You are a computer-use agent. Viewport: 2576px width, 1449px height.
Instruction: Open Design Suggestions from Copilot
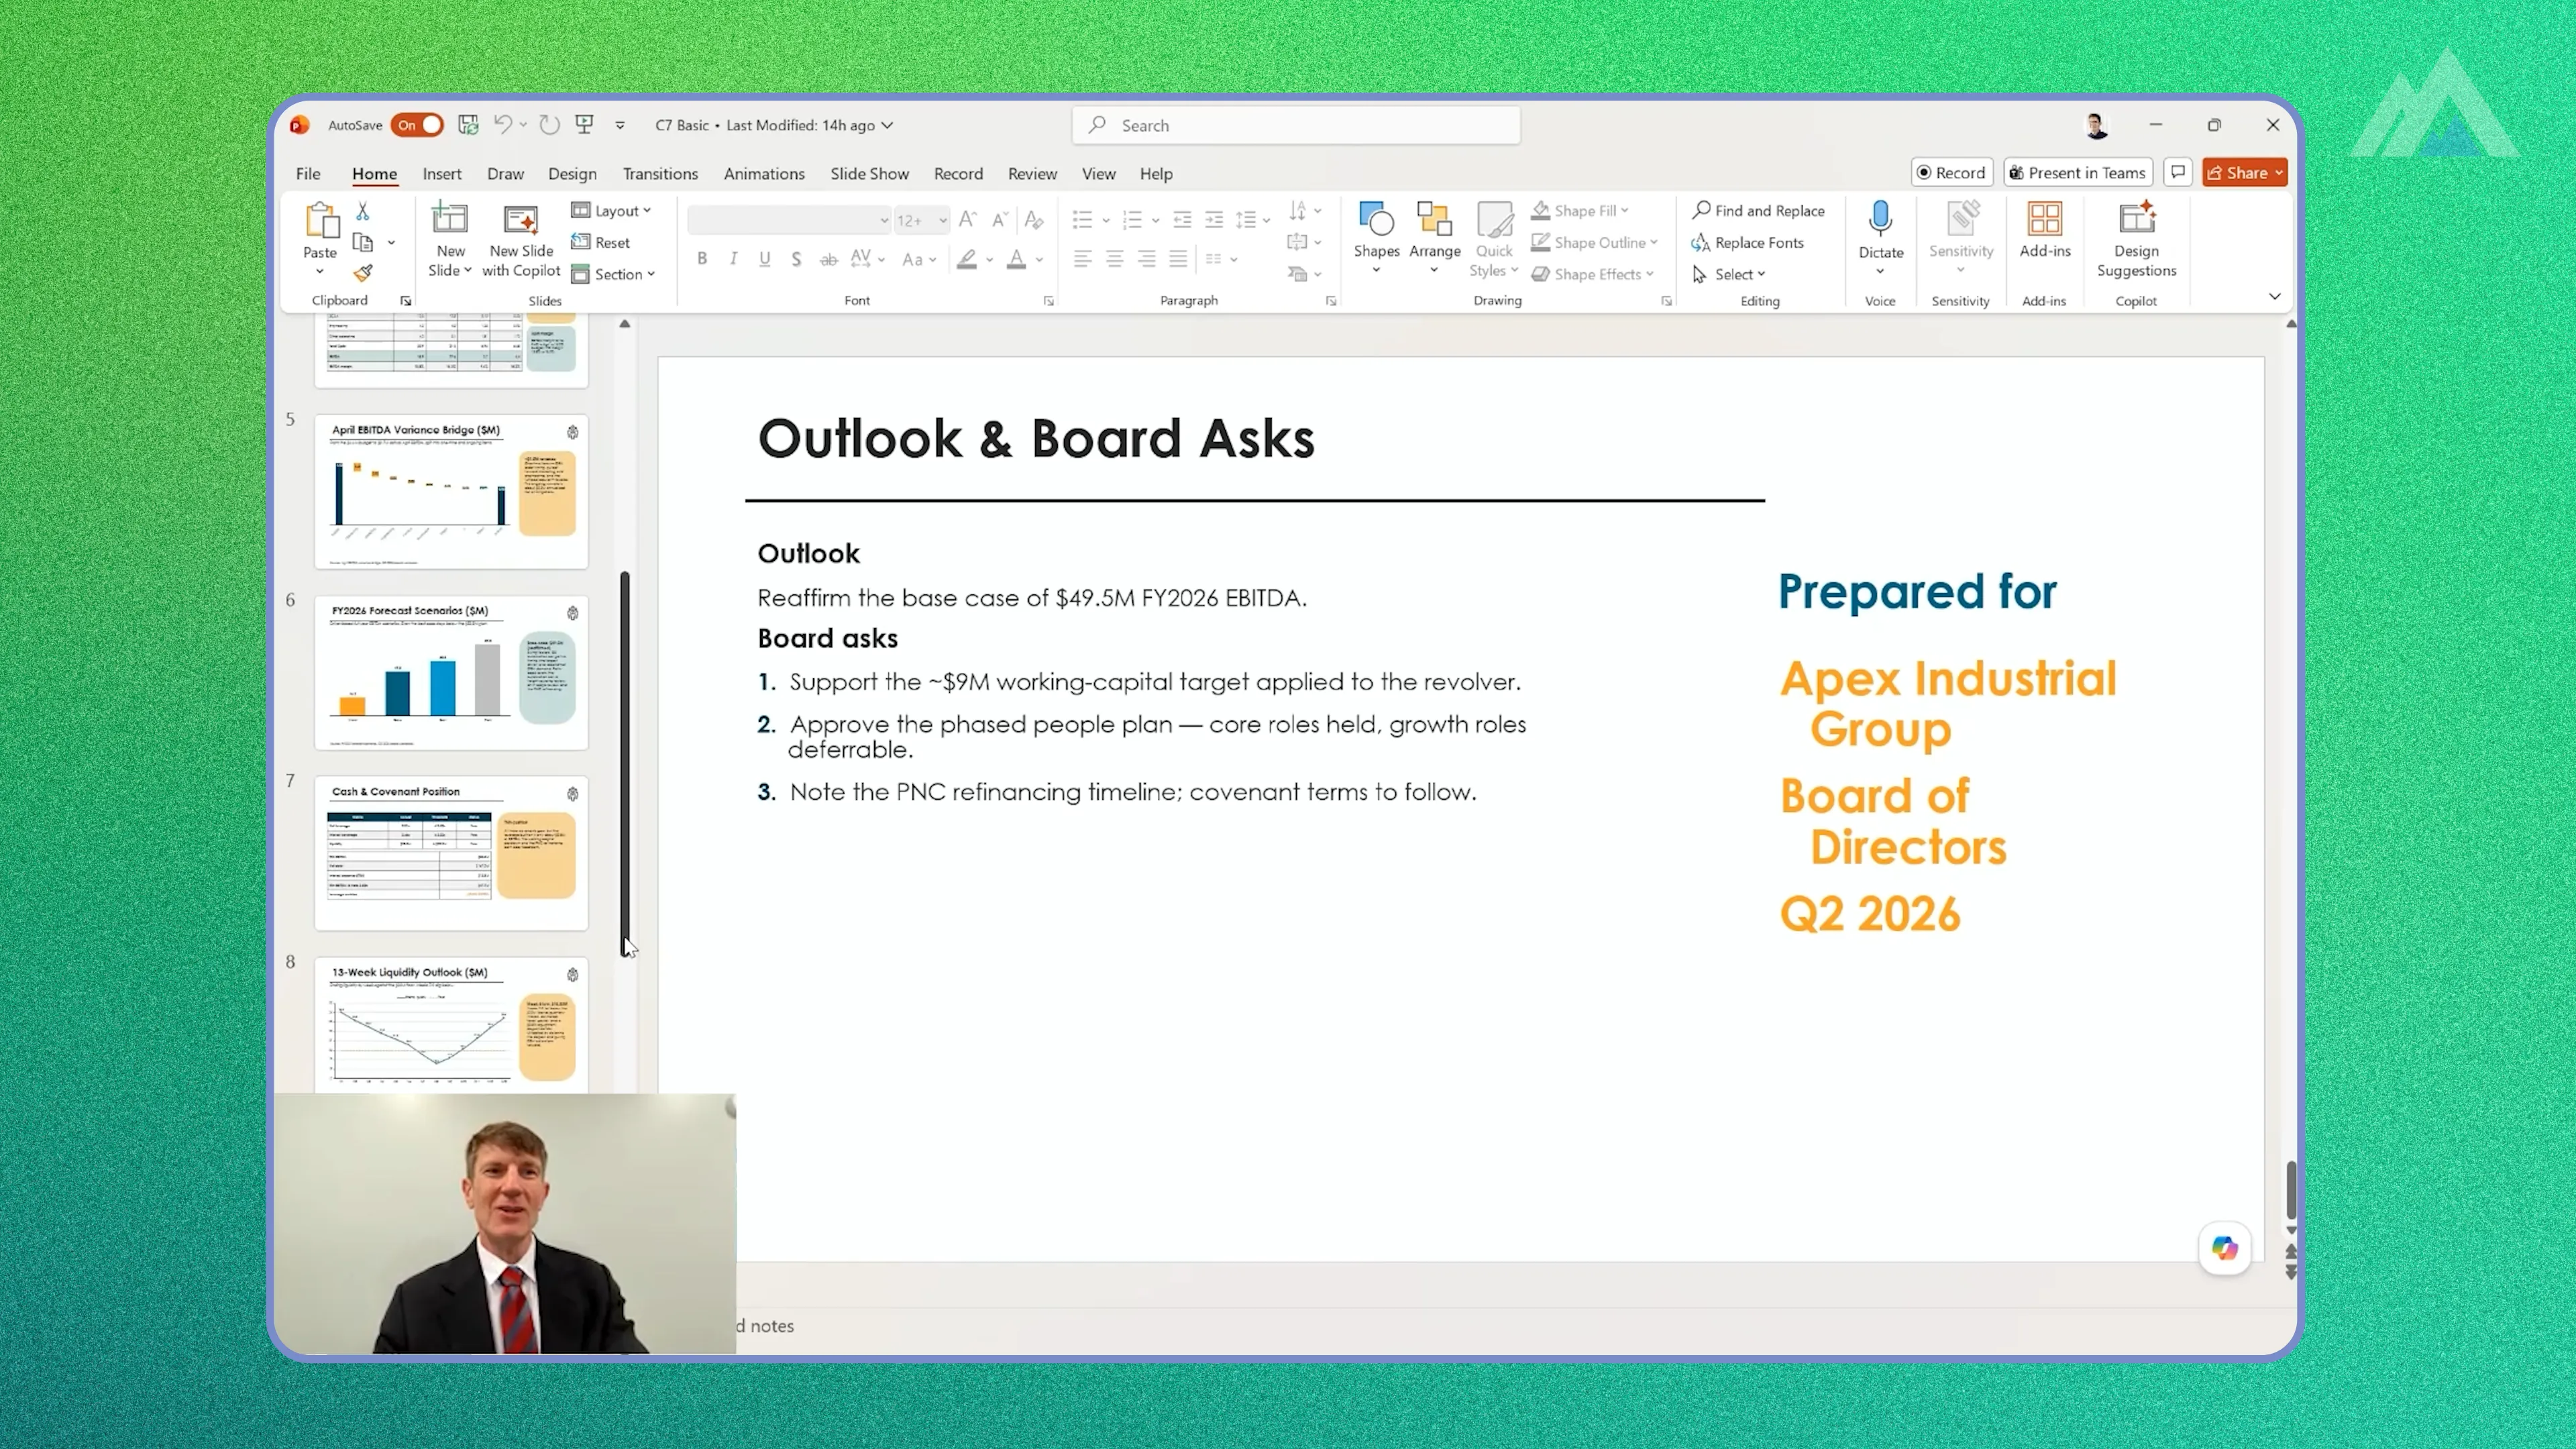[x=2136, y=239]
